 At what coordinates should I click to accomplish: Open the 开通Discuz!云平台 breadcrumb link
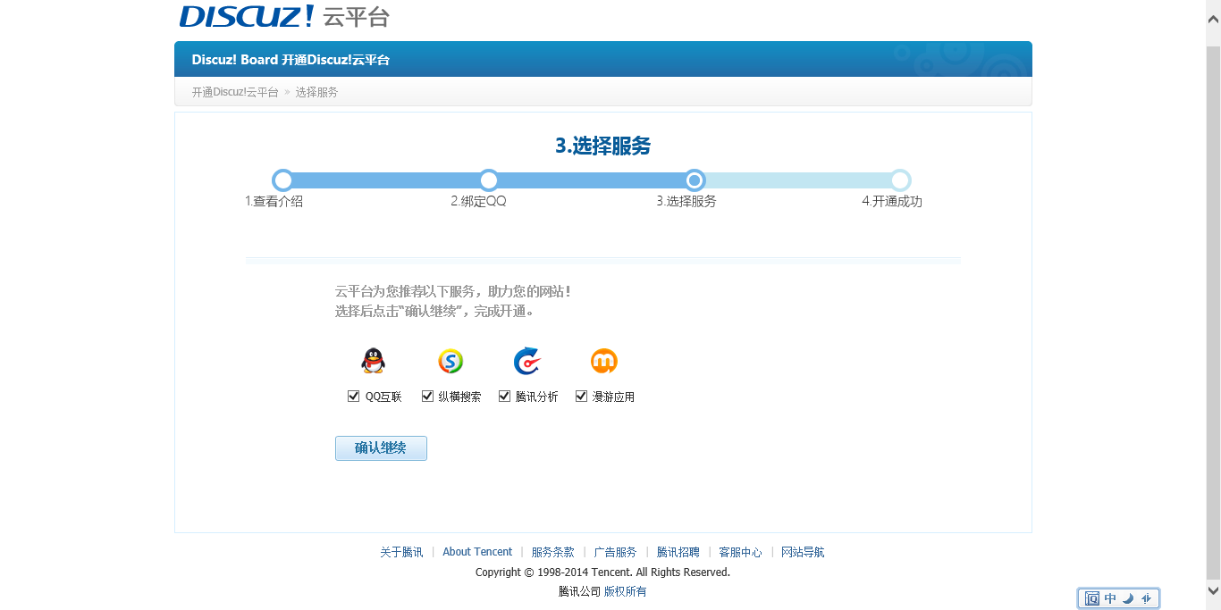click(235, 92)
